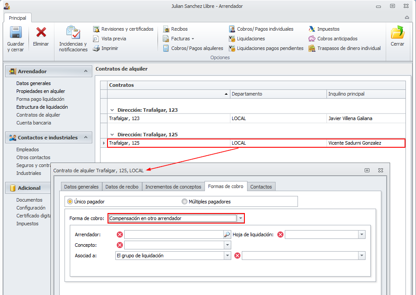The height and width of the screenshot is (295, 416).
Task: Open Industriales in the sidebar
Action: click(x=29, y=173)
